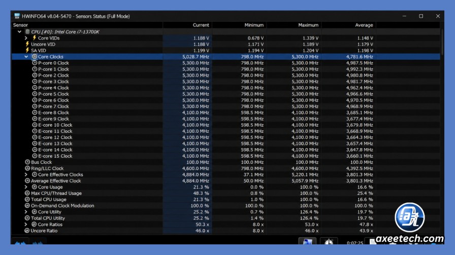The image size is (455, 255).
Task: Collapse the Core Clocks sensor group
Action: point(26,56)
